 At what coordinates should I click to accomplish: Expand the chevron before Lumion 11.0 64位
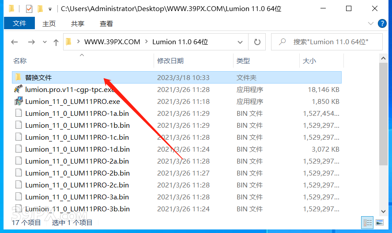pos(147,42)
